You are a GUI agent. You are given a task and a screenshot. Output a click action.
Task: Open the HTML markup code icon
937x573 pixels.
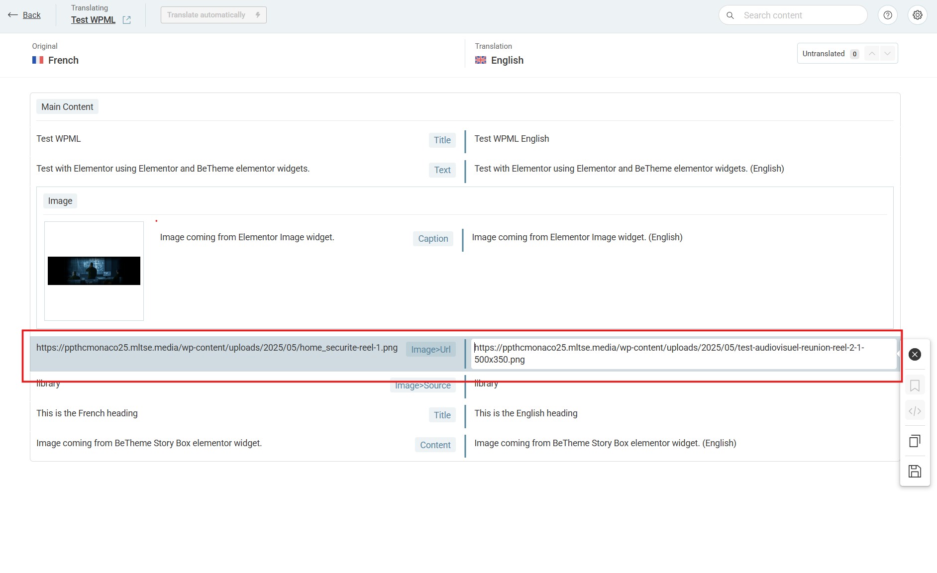915,411
